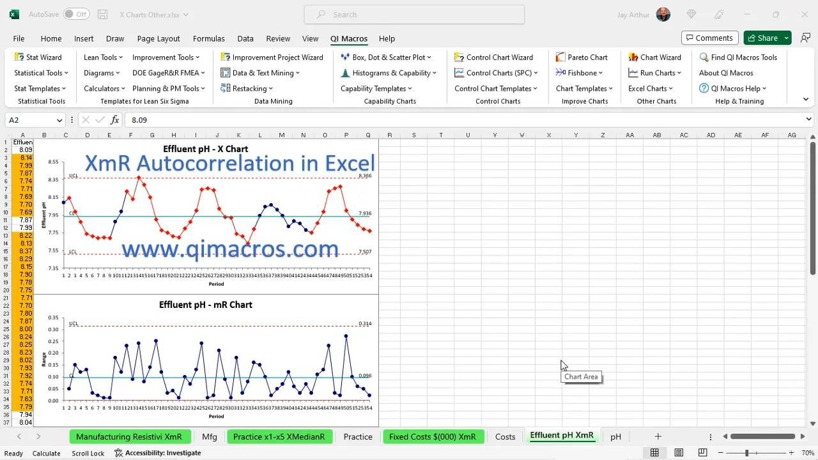The image size is (818, 460).
Task: Open Control Charts (SPC) menu
Action: coord(496,73)
